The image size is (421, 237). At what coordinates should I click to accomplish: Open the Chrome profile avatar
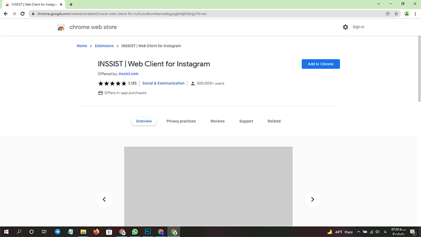[407, 14]
